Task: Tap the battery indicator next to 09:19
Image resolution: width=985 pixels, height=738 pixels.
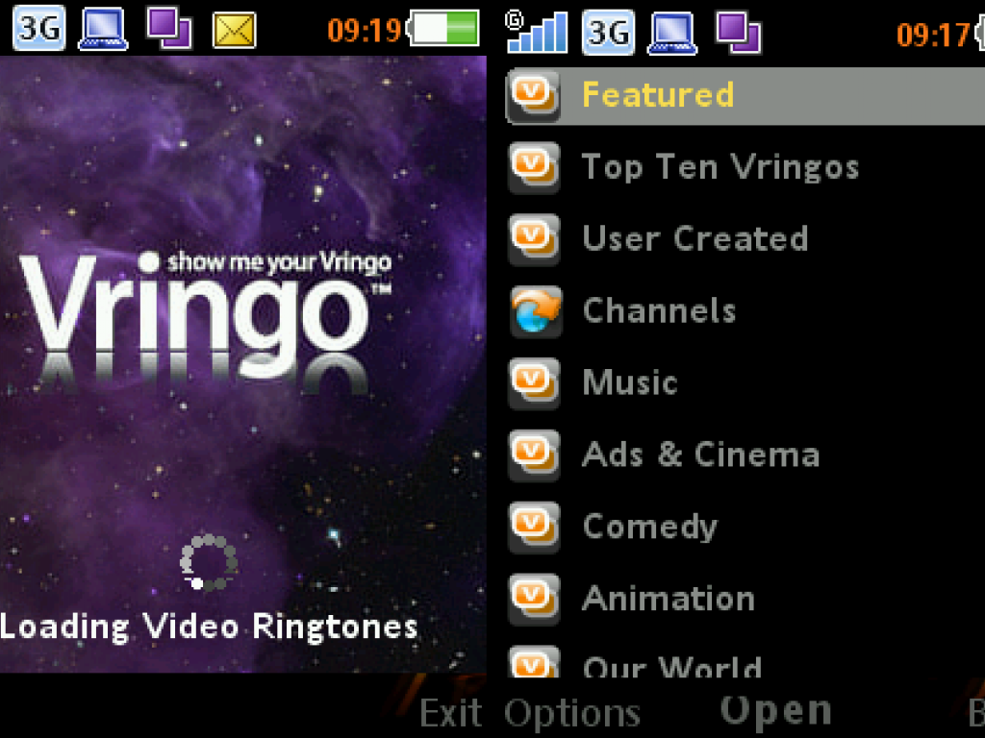Action: tap(442, 28)
